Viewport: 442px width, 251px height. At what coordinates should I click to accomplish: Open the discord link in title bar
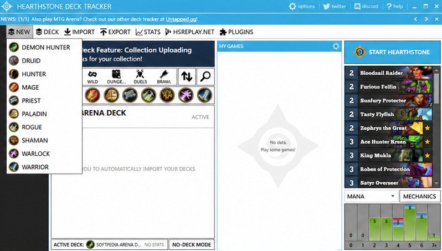[366, 6]
